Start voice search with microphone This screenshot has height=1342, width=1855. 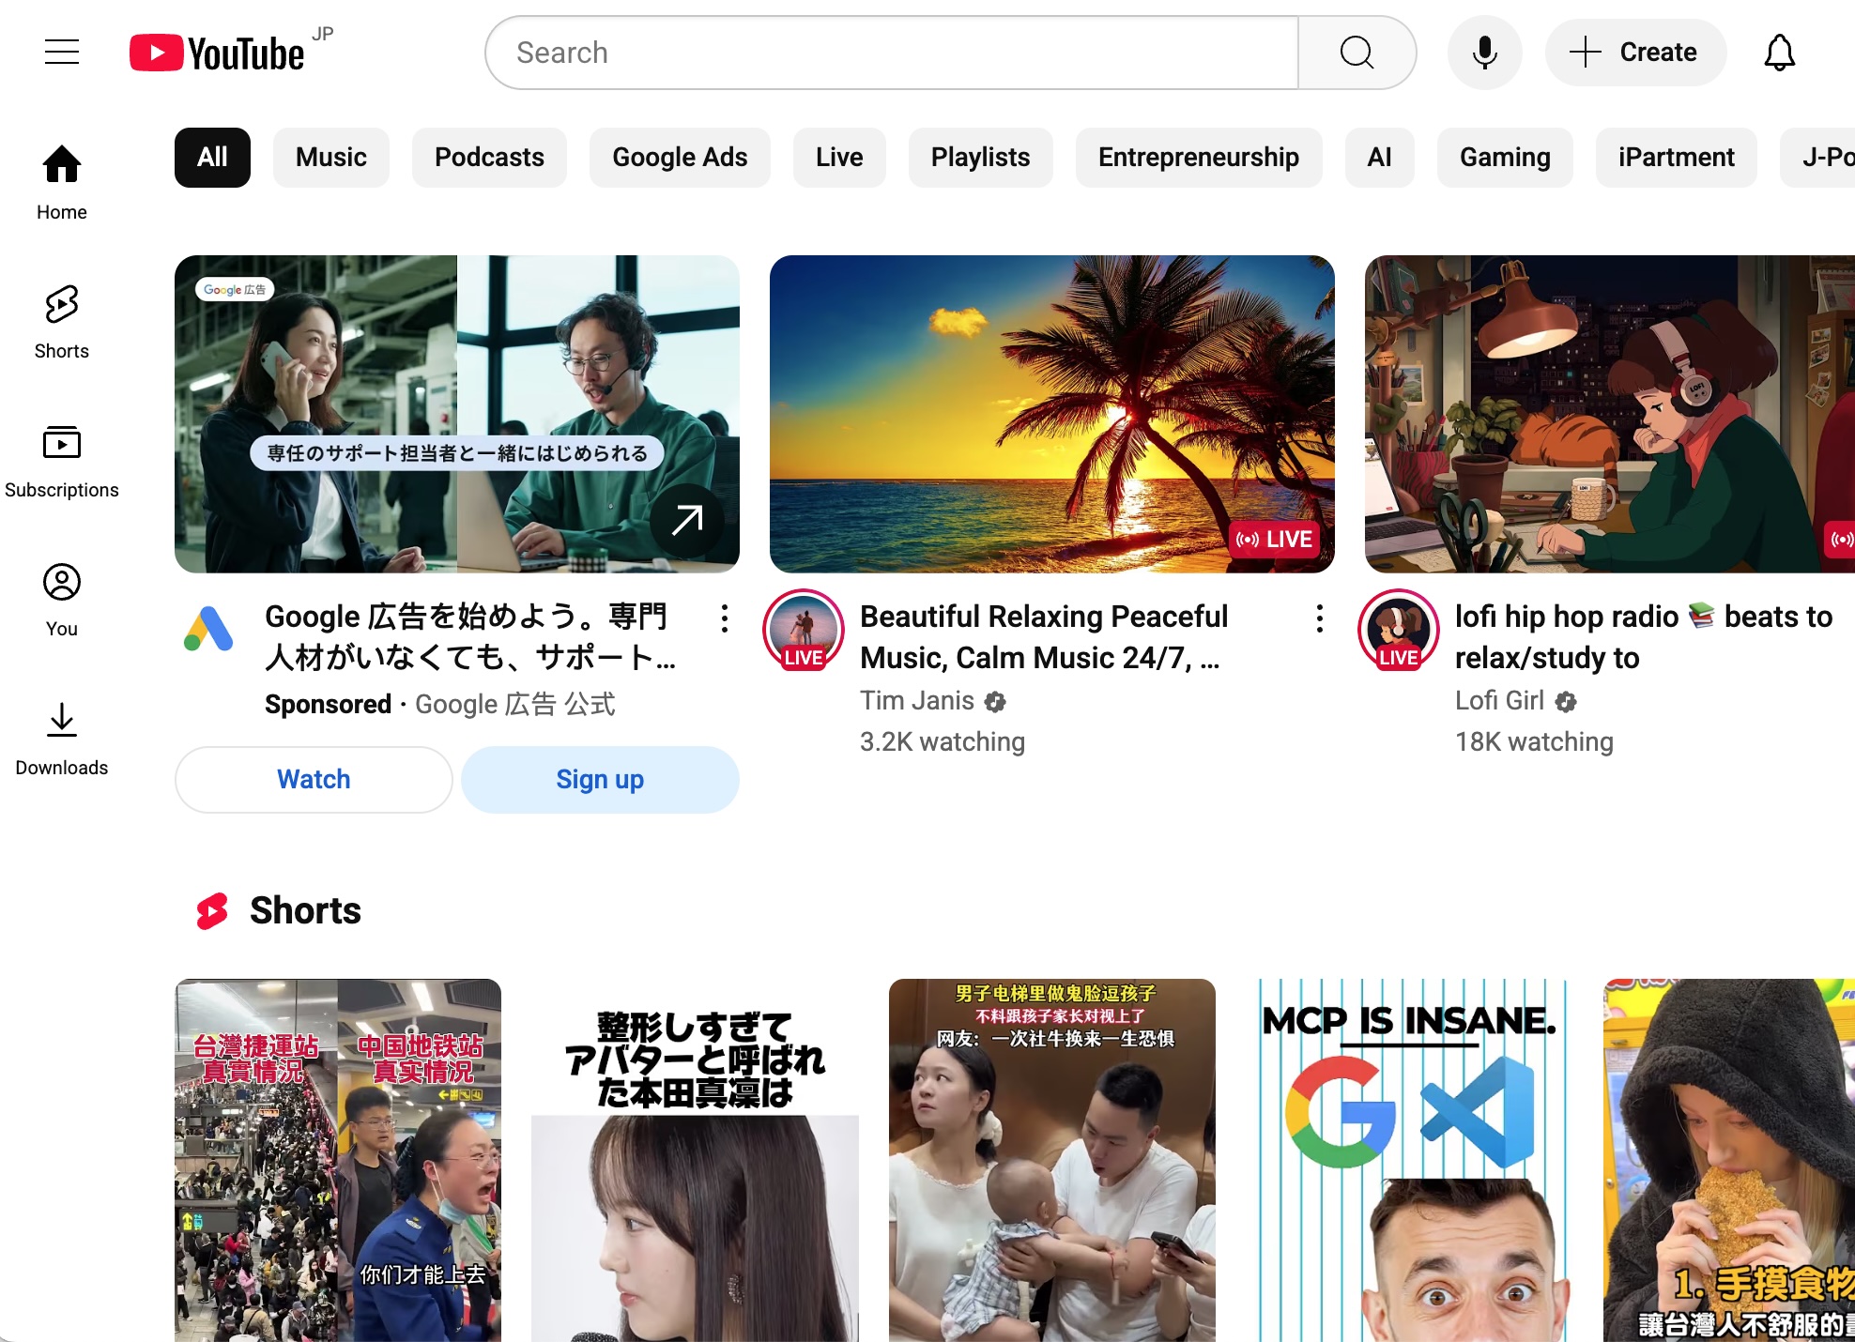click(x=1484, y=53)
